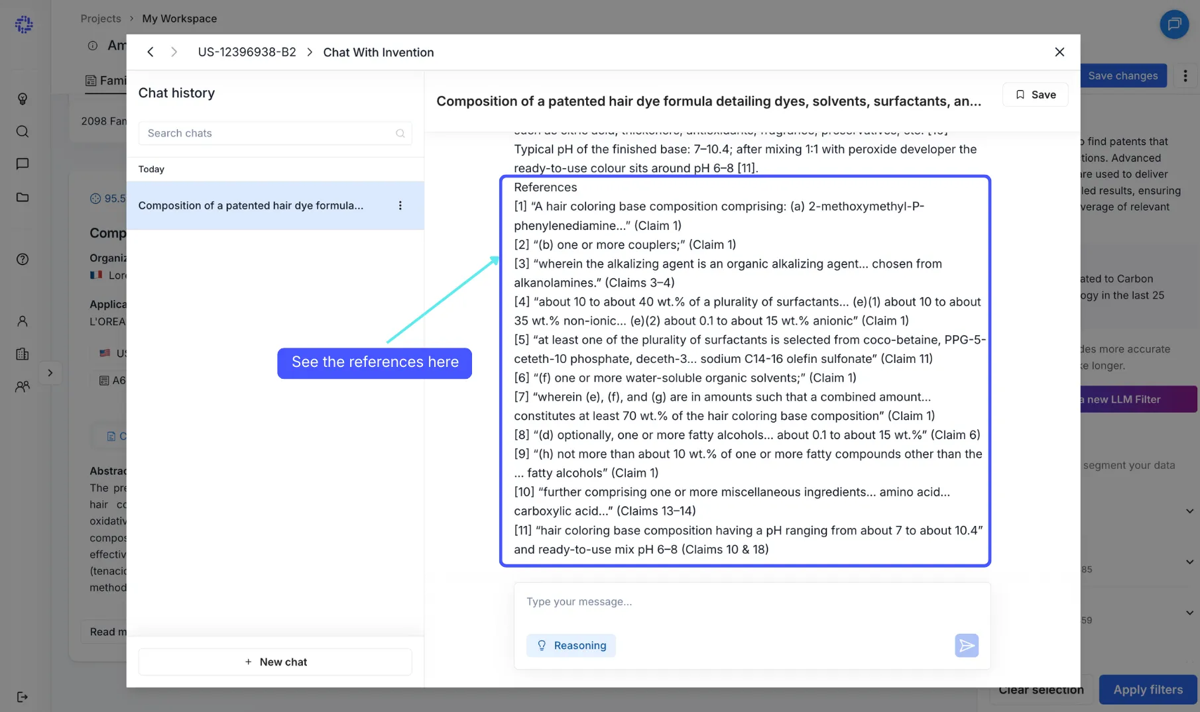Screen dimensions: 1200x712
Task: Click the search magnifier in chat search
Action: click(400, 133)
